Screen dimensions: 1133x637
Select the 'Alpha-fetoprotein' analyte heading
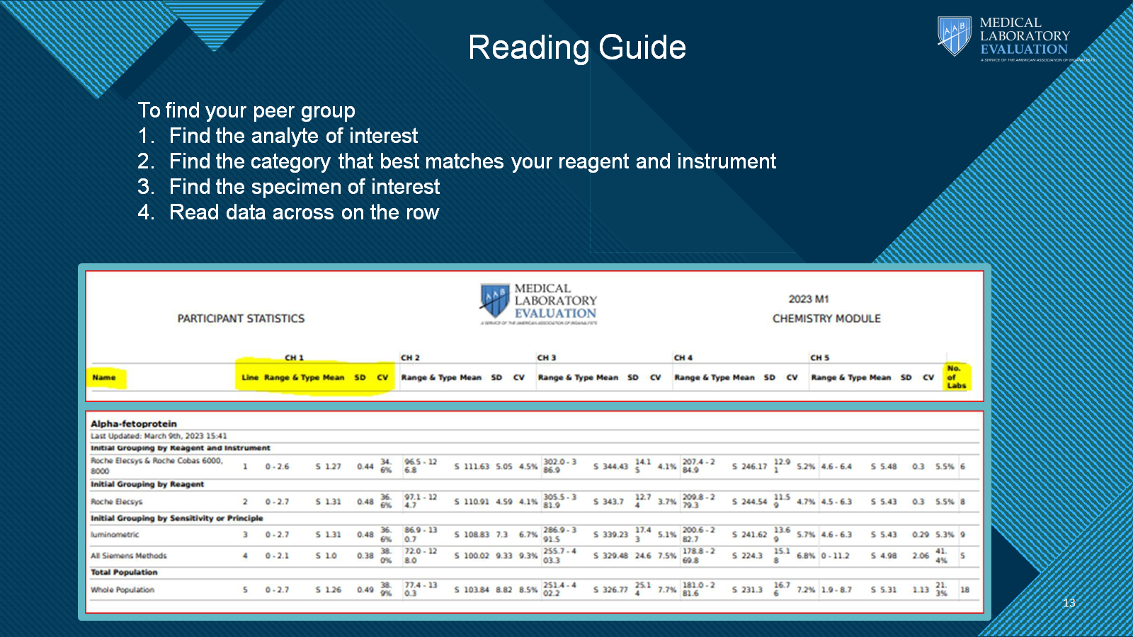134,424
